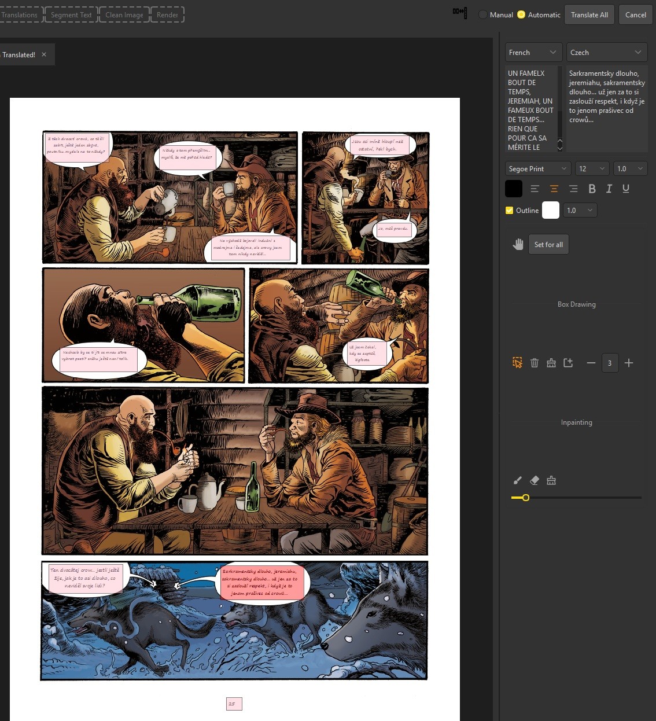Expand the Segoe Print font dropdown

coord(538,169)
